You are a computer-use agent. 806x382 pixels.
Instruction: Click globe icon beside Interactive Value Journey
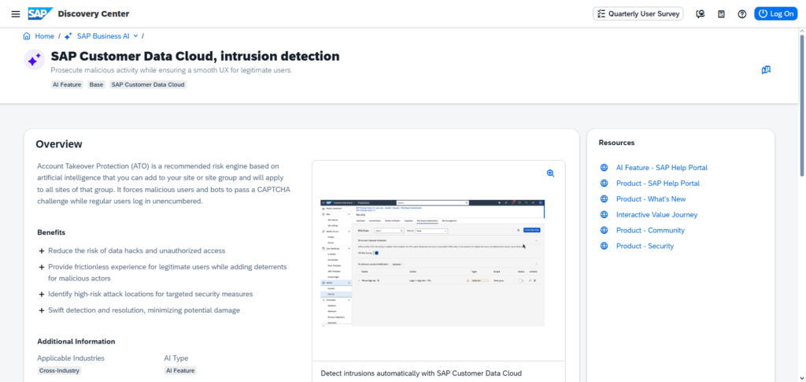tap(604, 214)
